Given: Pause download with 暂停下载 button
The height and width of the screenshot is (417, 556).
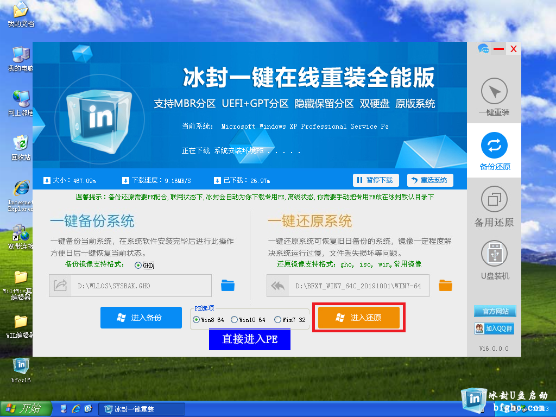Looking at the screenshot, I should [x=376, y=180].
